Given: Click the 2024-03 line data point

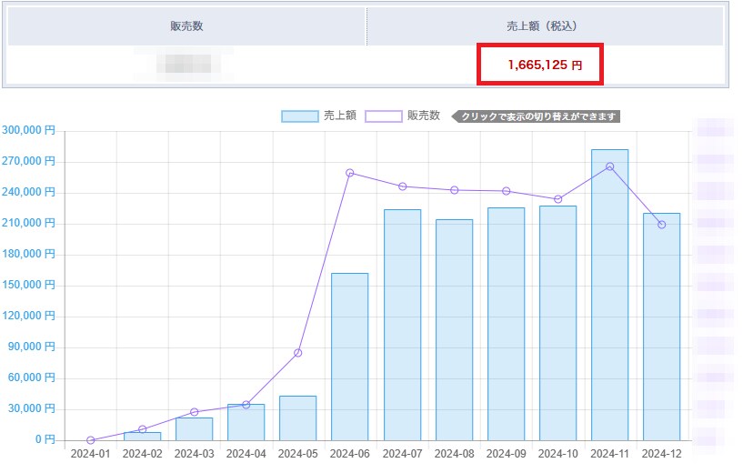Looking at the screenshot, I should coord(195,412).
